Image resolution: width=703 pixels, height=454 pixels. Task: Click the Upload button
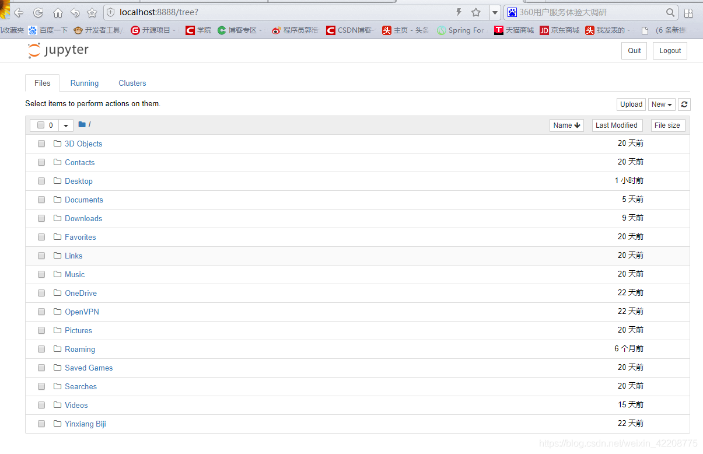[631, 104]
